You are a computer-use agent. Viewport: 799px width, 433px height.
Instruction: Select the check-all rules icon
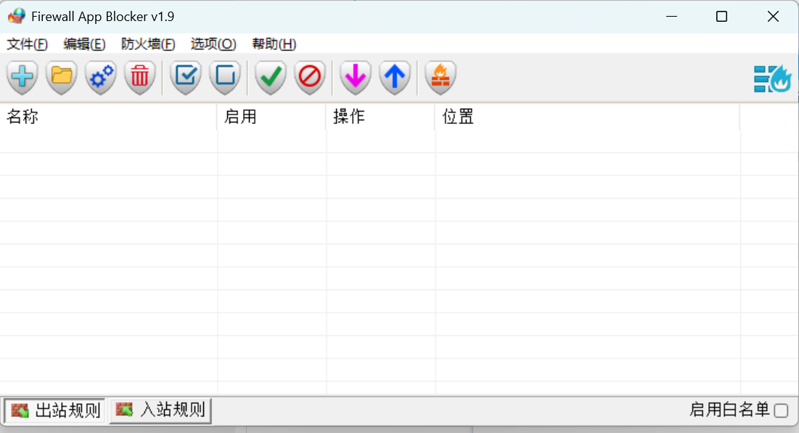coord(185,77)
